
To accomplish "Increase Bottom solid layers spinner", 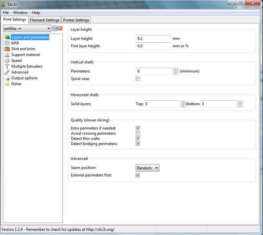I will click(240, 102).
